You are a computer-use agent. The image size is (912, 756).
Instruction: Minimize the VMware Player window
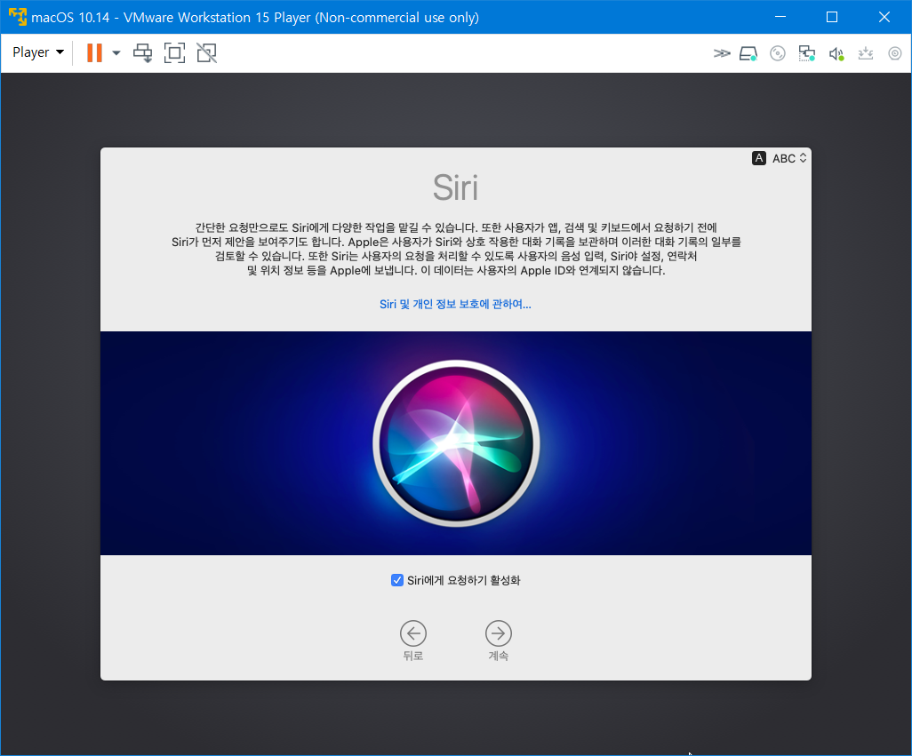780,17
